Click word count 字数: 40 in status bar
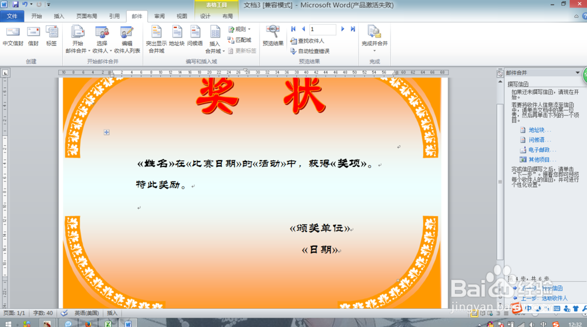 coord(43,313)
